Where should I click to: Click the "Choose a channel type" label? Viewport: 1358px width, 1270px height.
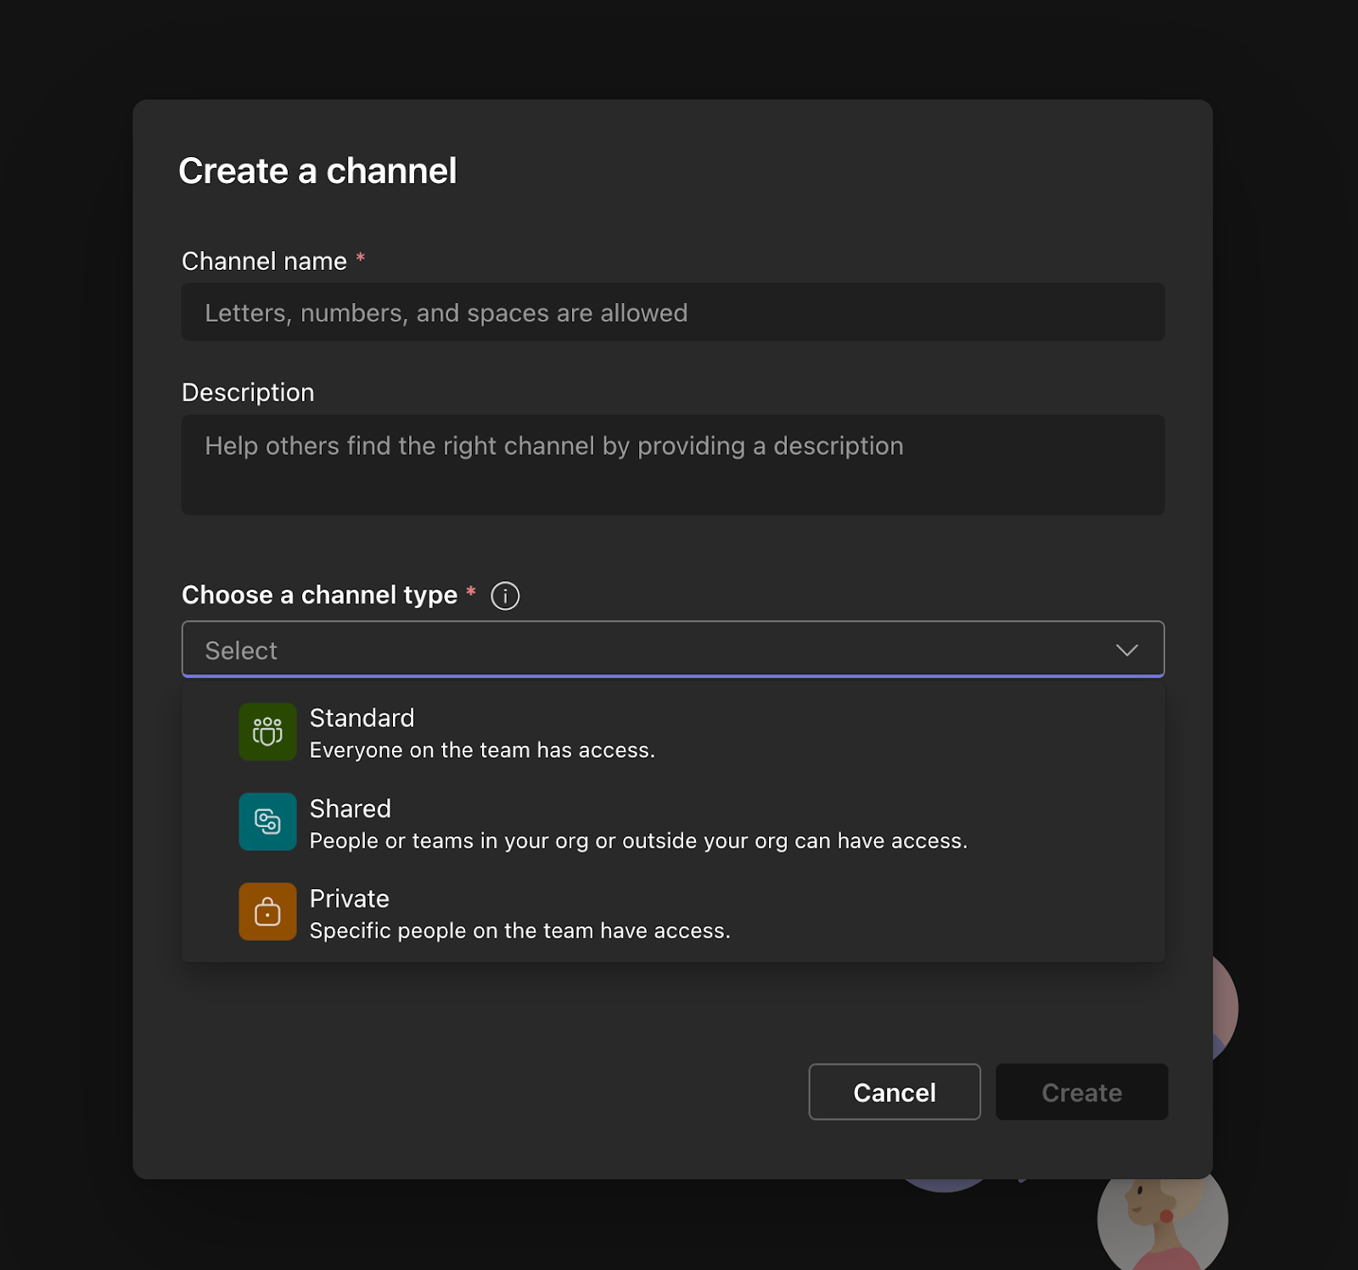[319, 596]
